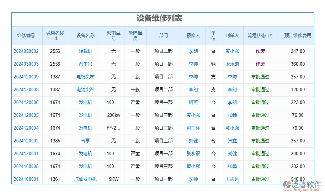Click reporter 柯英 in the 发电机 row
Viewport: 325px width, 195px height.
point(192,102)
